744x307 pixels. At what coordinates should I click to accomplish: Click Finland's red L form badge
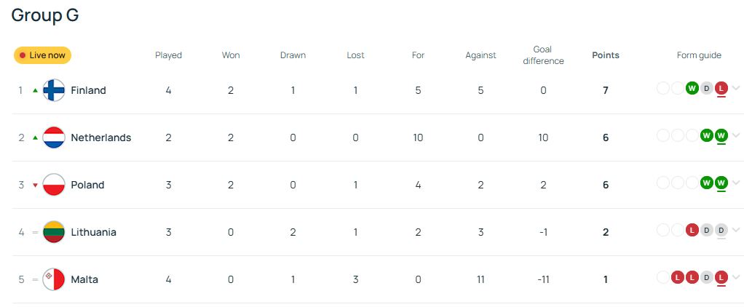pos(721,88)
